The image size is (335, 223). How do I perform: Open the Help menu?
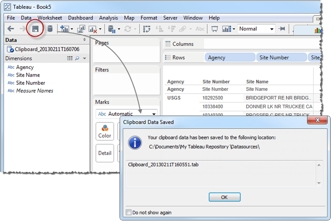[x=214, y=18]
